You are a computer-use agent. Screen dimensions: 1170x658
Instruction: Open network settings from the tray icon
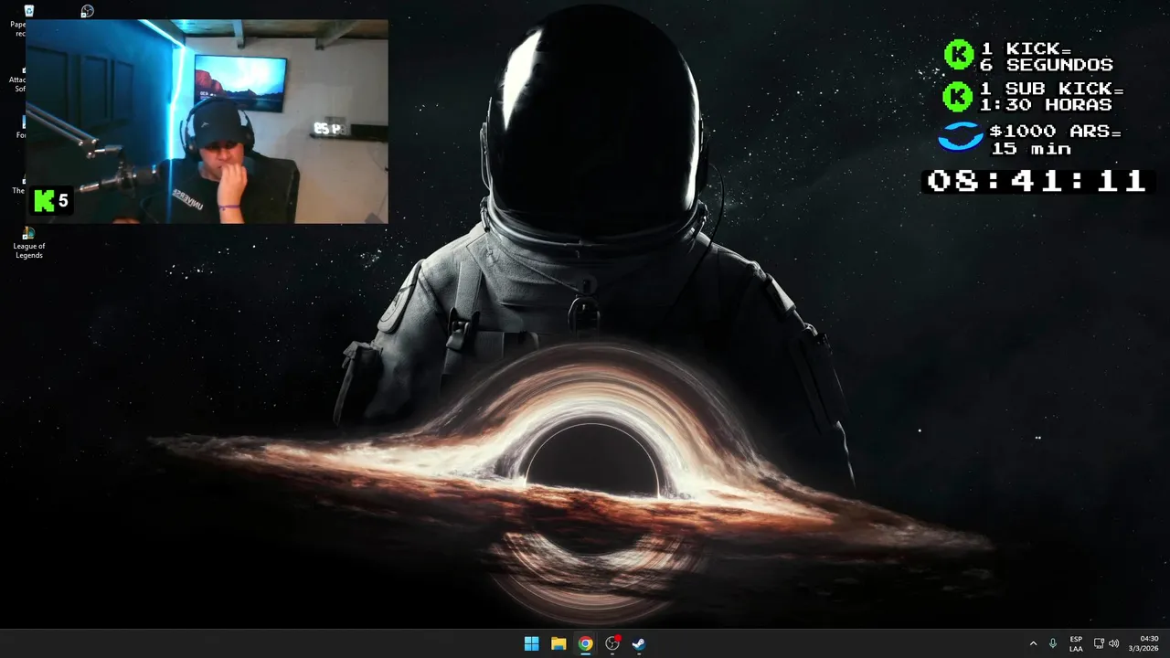(1099, 643)
